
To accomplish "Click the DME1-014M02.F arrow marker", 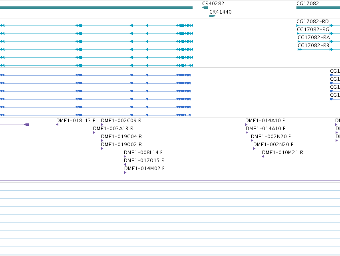I will (125, 173).
